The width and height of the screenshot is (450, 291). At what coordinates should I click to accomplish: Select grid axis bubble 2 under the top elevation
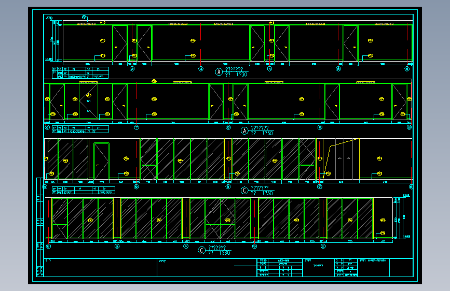pyautogui.click(x=132, y=69)
